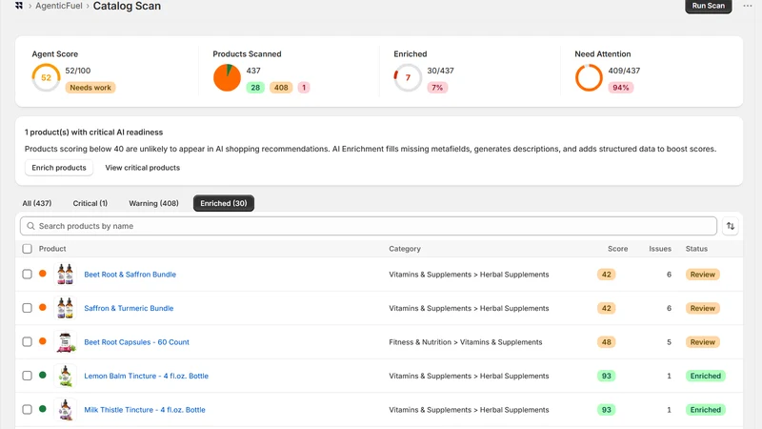Click the Issues column header

(x=660, y=249)
